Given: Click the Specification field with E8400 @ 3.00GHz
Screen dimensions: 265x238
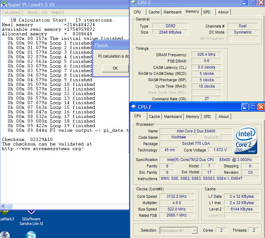Looking at the screenshot, I should 209,160.
